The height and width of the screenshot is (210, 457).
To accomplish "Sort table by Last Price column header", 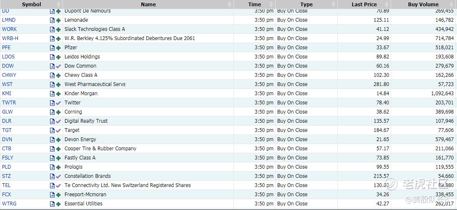I will point(364,4).
